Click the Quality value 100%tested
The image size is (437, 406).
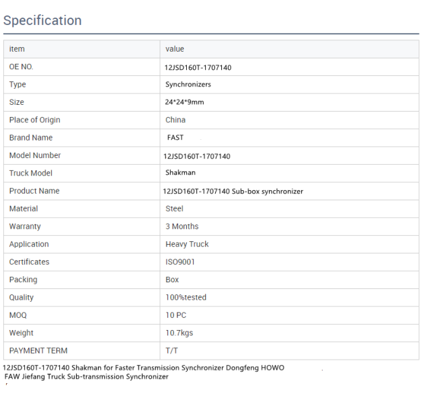click(186, 297)
